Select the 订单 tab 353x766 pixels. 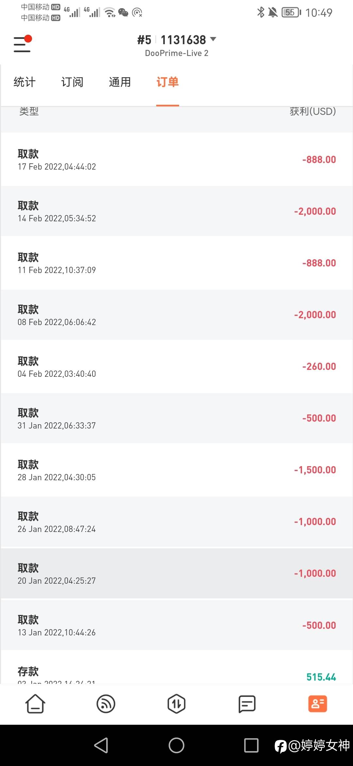[x=168, y=82]
